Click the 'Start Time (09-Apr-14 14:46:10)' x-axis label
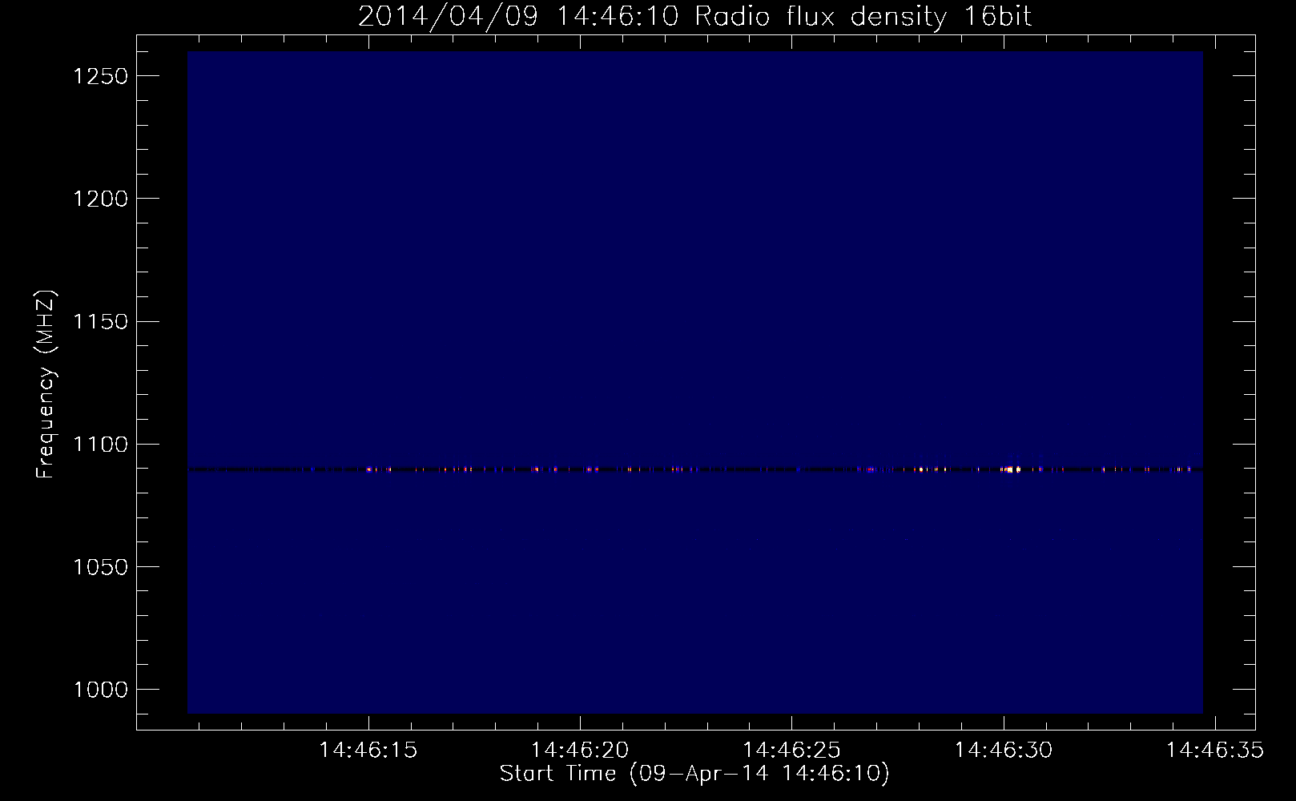This screenshot has height=801, width=1296. [694, 774]
